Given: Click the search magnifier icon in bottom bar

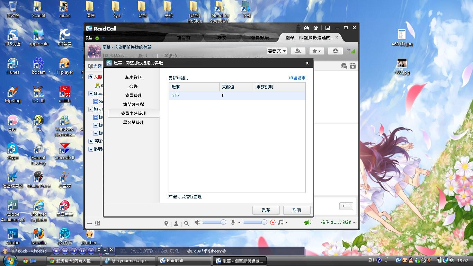Looking at the screenshot, I should [x=187, y=223].
